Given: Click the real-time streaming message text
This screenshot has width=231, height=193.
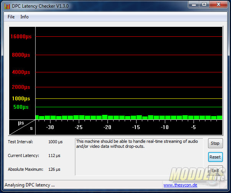Looking at the screenshot, I should (137, 144).
